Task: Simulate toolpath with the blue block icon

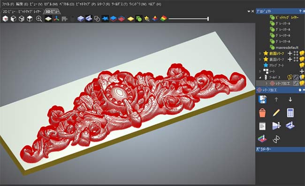Action: [290, 125]
